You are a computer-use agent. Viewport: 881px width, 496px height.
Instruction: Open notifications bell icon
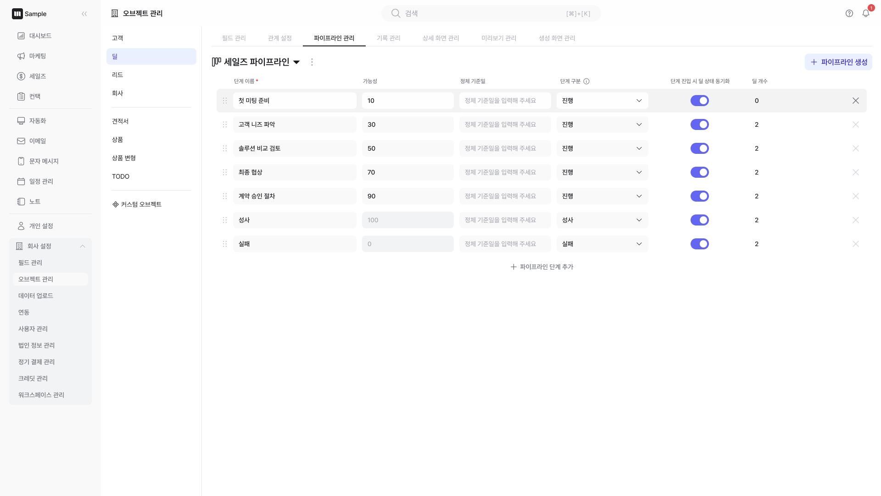point(866,13)
